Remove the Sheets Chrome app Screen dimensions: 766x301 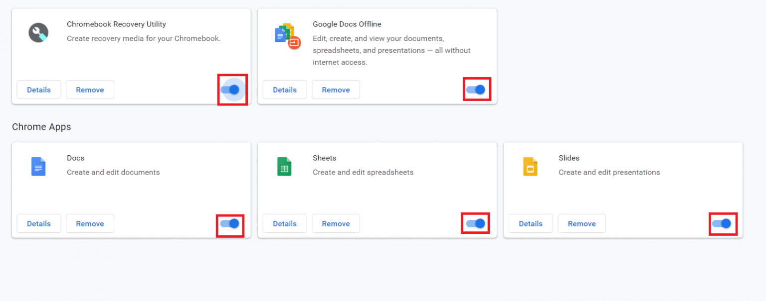[336, 223]
